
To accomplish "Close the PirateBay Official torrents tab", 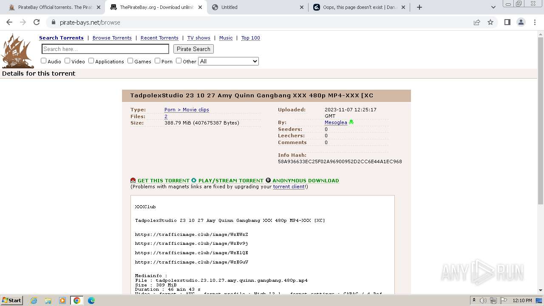I will (x=99, y=7).
